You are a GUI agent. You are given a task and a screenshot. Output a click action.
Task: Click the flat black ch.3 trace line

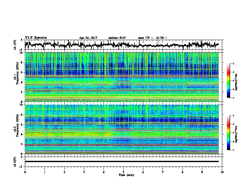(x=122, y=161)
